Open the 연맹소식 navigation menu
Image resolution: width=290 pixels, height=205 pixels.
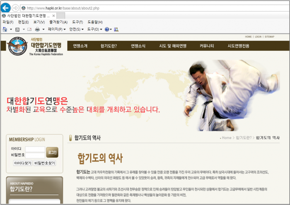point(138,46)
